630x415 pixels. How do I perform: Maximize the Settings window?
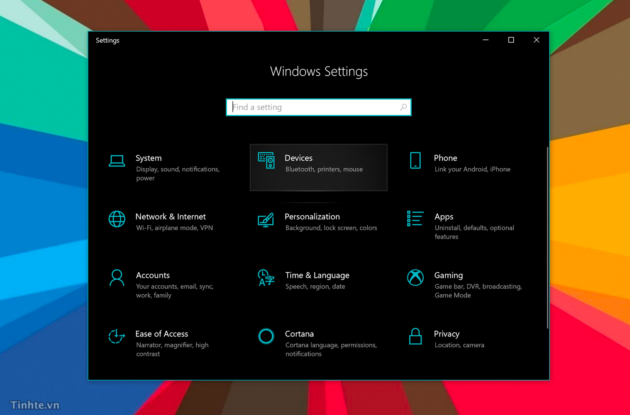pyautogui.click(x=511, y=40)
